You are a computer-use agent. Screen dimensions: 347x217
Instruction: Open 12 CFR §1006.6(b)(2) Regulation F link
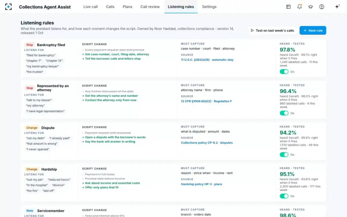tap(206, 101)
